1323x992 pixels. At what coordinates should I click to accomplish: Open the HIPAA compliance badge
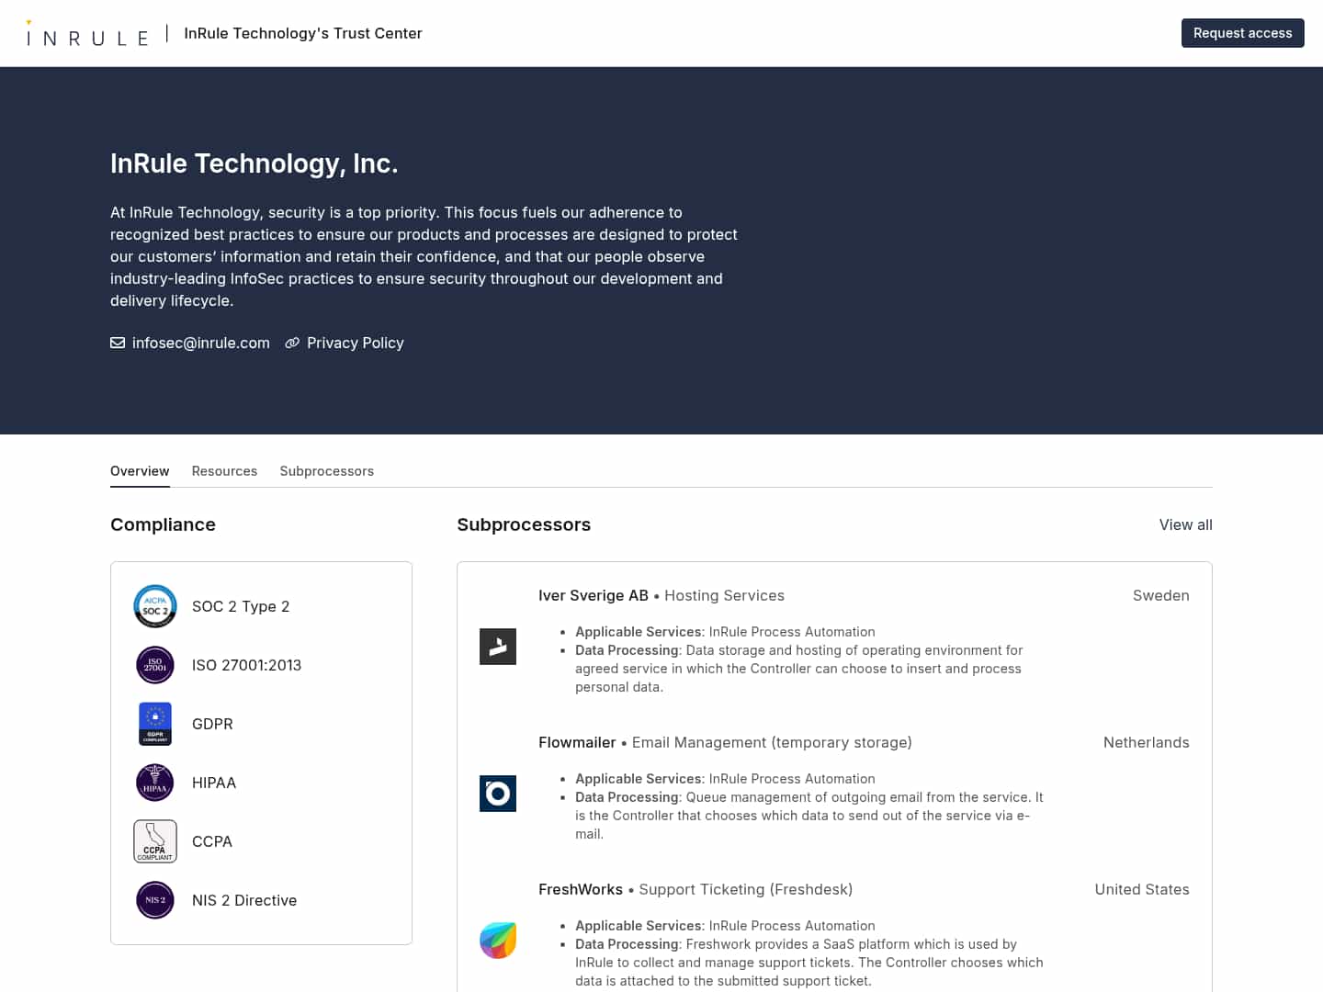(x=154, y=783)
